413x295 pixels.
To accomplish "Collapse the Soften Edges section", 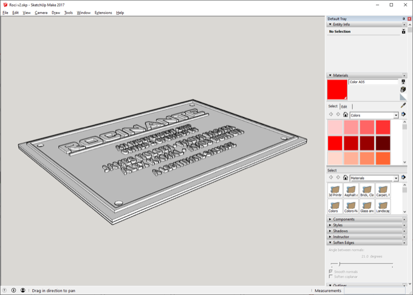I will point(330,242).
